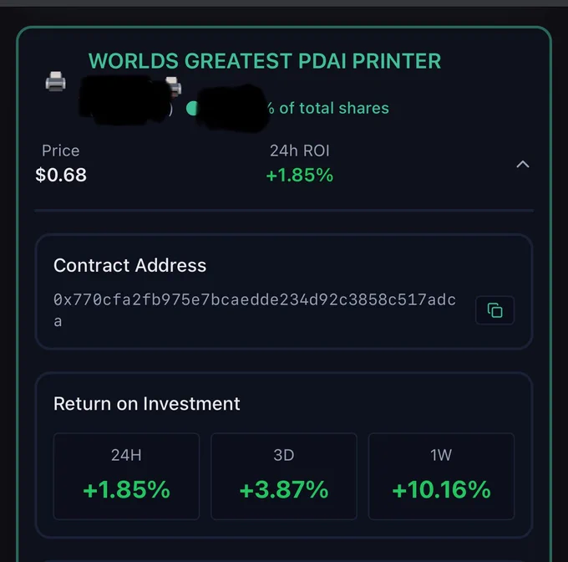Click the Price label
Viewport: 568px width, 562px height.
point(60,151)
